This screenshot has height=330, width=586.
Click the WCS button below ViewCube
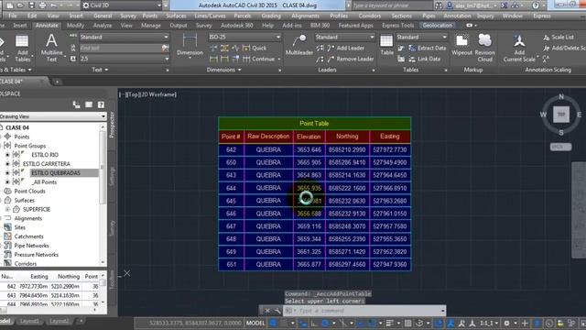tap(560, 147)
